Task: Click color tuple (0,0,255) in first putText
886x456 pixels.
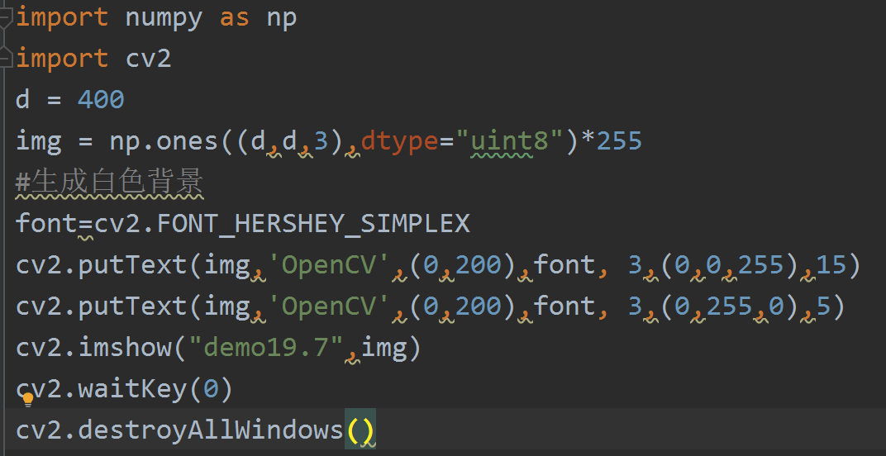Action: point(729,265)
